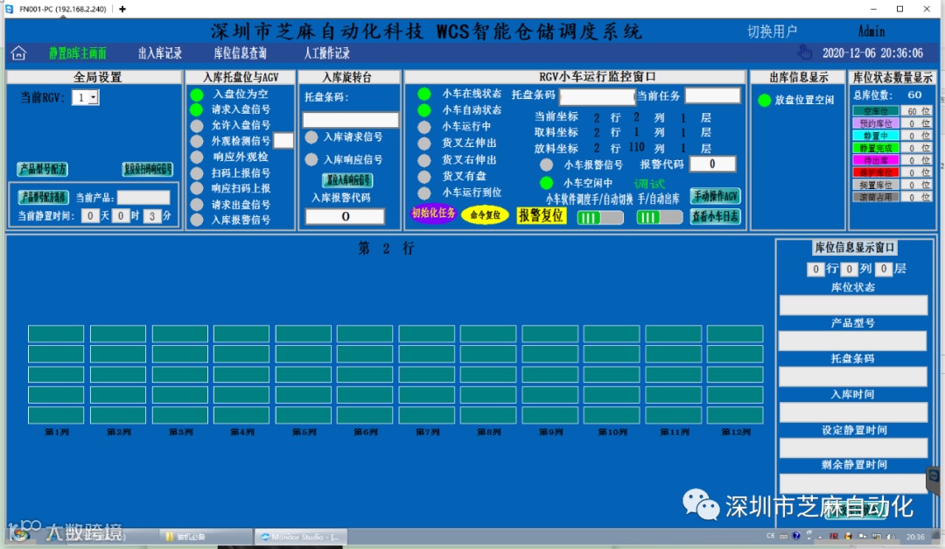Click the 空库位 legend color swatch
The image size is (945, 549).
[x=876, y=111]
